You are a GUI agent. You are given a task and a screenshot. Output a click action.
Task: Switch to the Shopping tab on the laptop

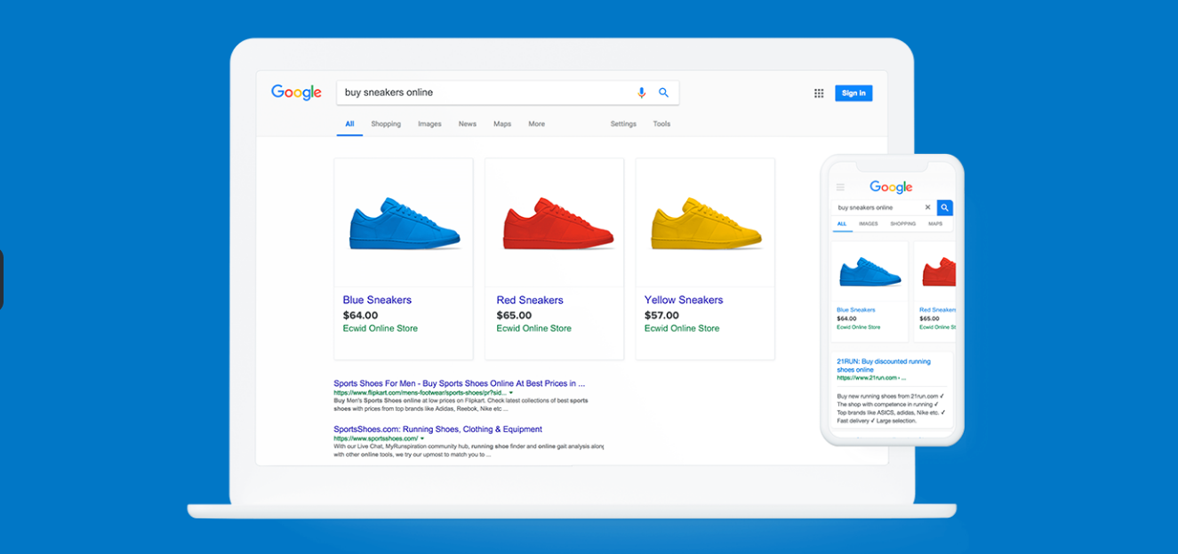(386, 124)
